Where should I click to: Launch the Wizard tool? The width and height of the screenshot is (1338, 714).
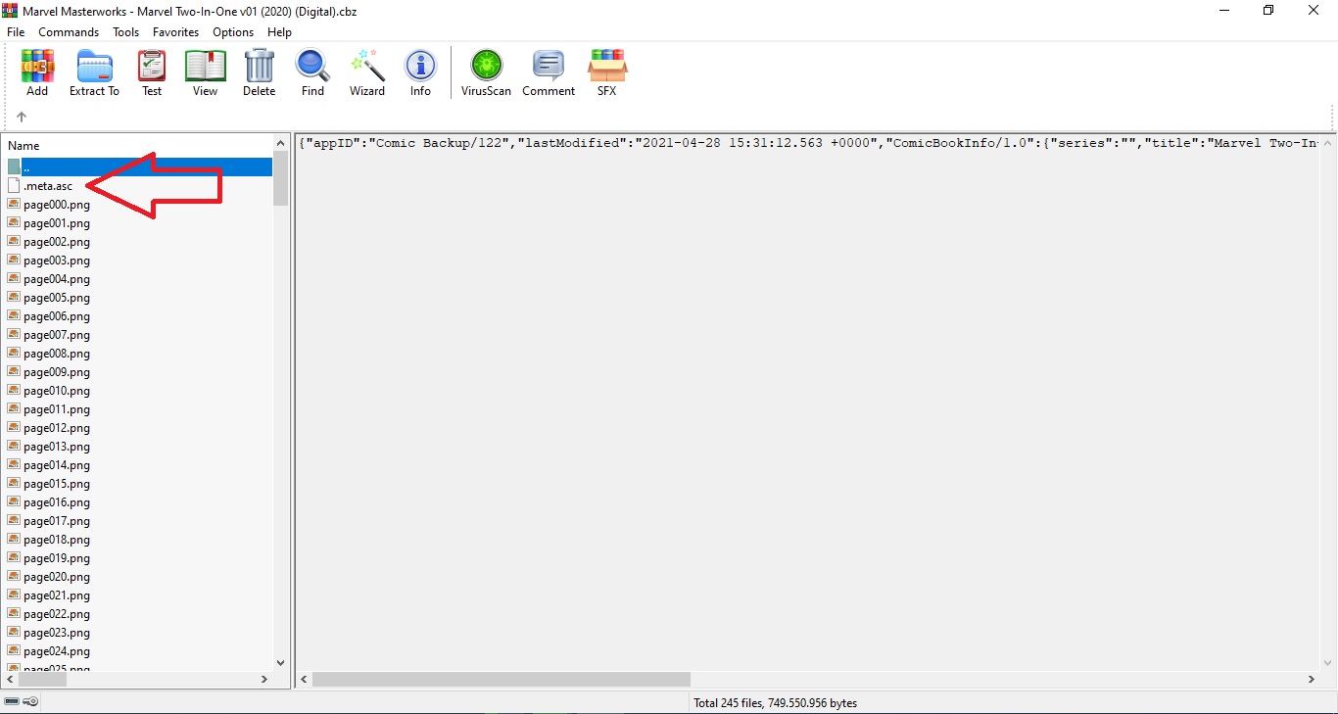[x=367, y=73]
